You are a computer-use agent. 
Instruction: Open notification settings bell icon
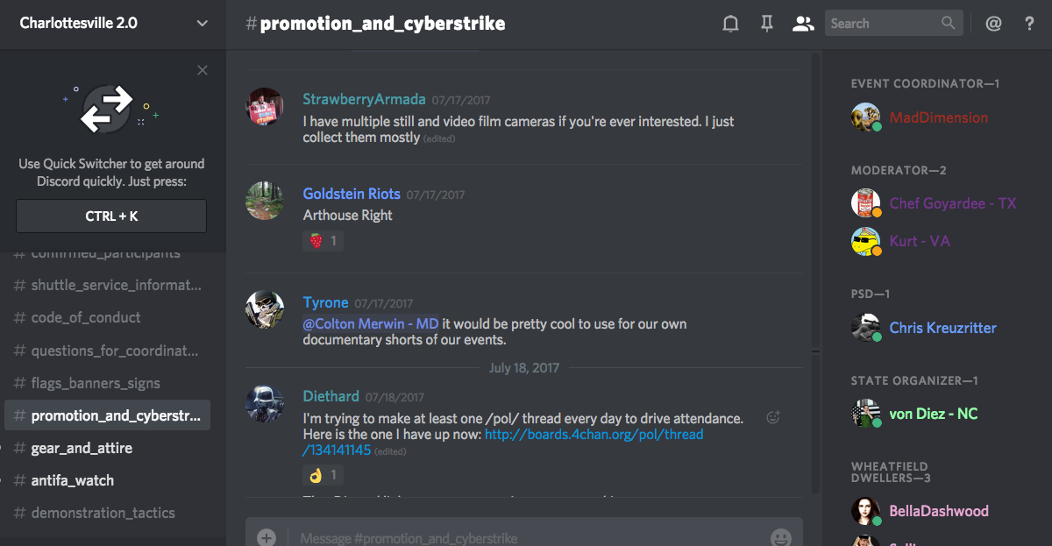pyautogui.click(x=730, y=24)
